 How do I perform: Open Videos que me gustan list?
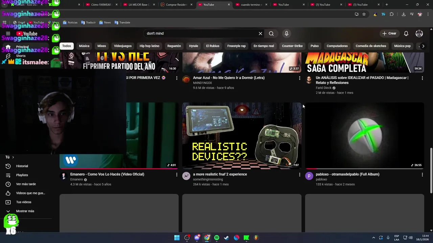coord(30,193)
